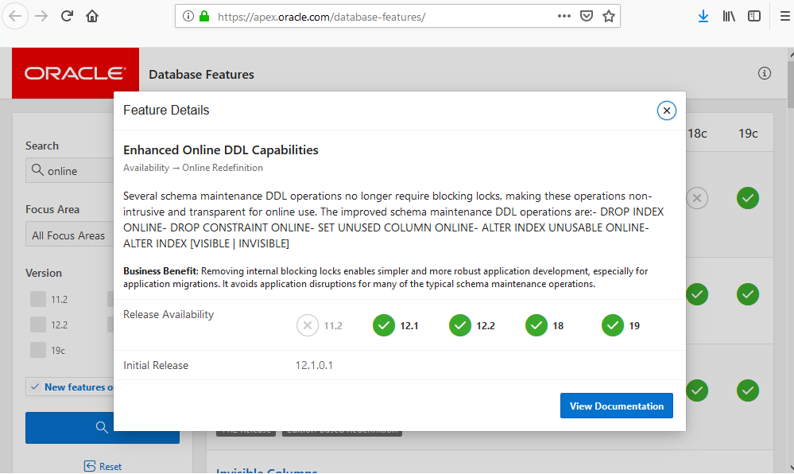Bookmark this page with the star
Viewport: 794px width, 474px height.
click(609, 16)
